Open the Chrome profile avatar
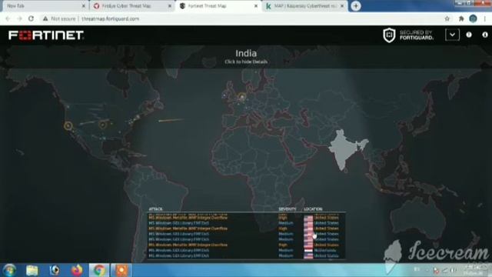 pos(474,18)
